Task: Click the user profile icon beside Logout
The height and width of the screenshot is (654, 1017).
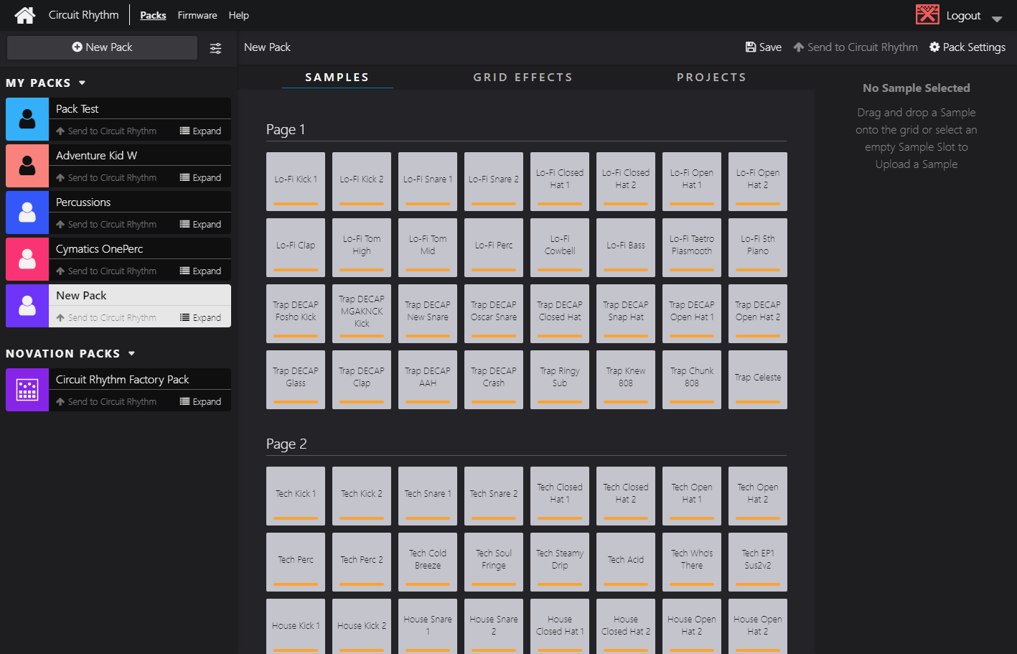Action: (x=927, y=15)
